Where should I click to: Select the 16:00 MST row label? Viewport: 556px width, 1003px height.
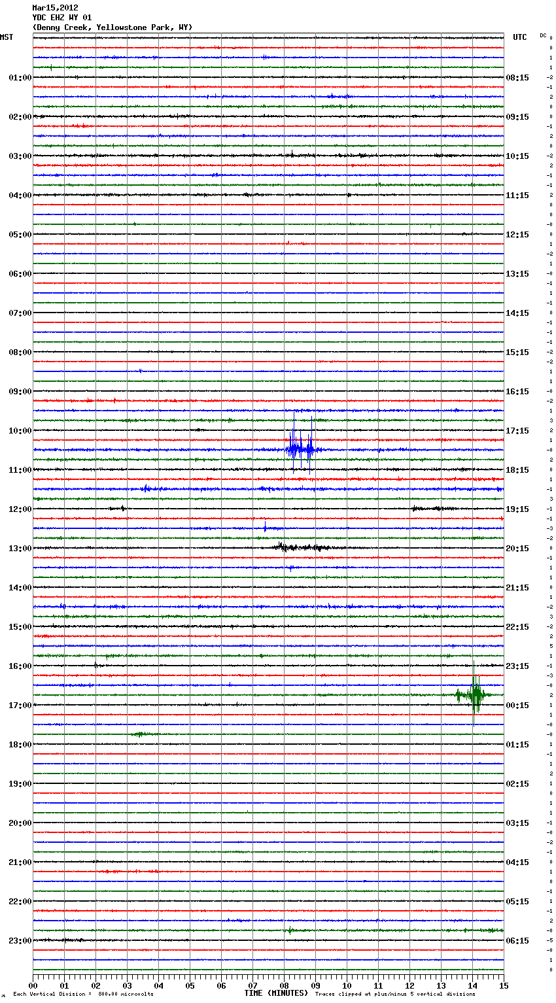point(20,666)
